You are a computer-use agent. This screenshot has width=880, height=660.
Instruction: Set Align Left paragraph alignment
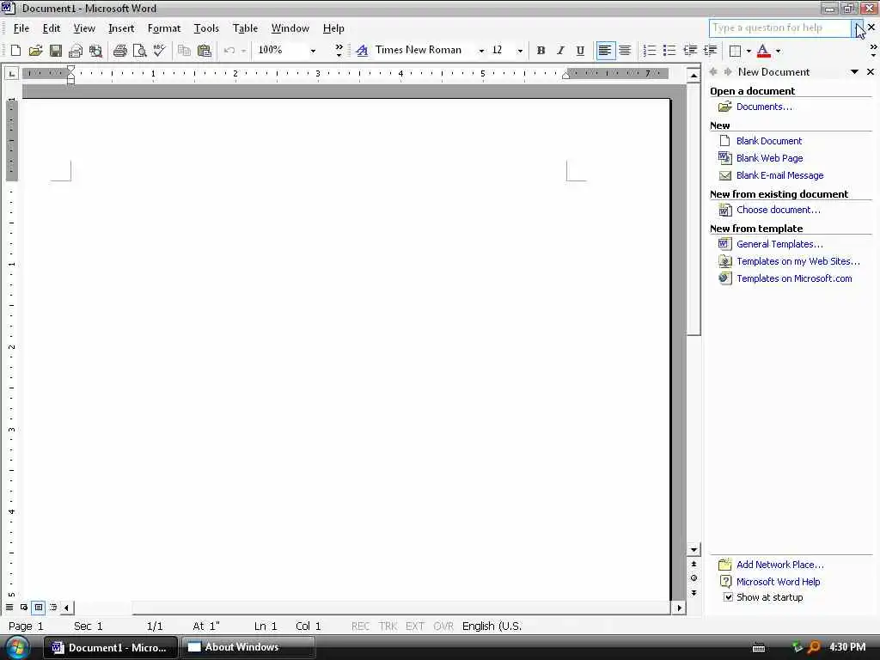click(604, 51)
